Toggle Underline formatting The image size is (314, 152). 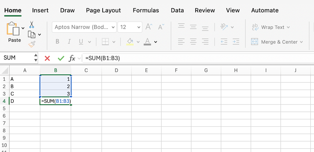pos(81,42)
